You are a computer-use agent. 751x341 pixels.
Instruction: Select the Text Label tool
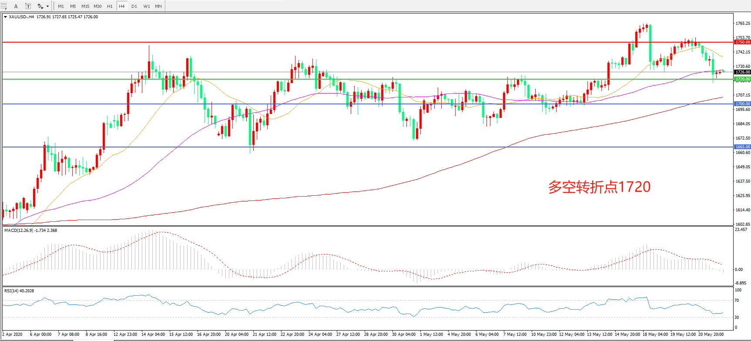[x=28, y=6]
